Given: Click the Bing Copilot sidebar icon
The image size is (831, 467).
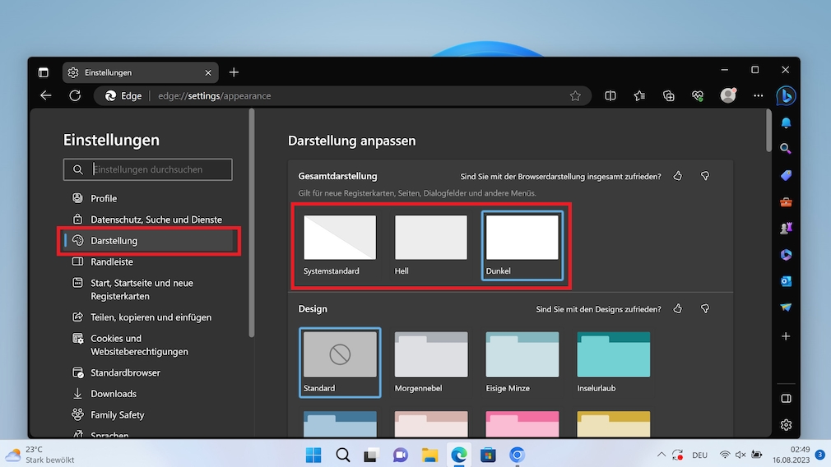Looking at the screenshot, I should click(785, 95).
